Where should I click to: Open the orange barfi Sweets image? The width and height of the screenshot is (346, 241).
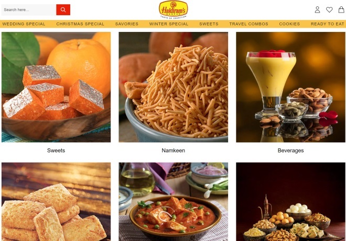(56, 87)
